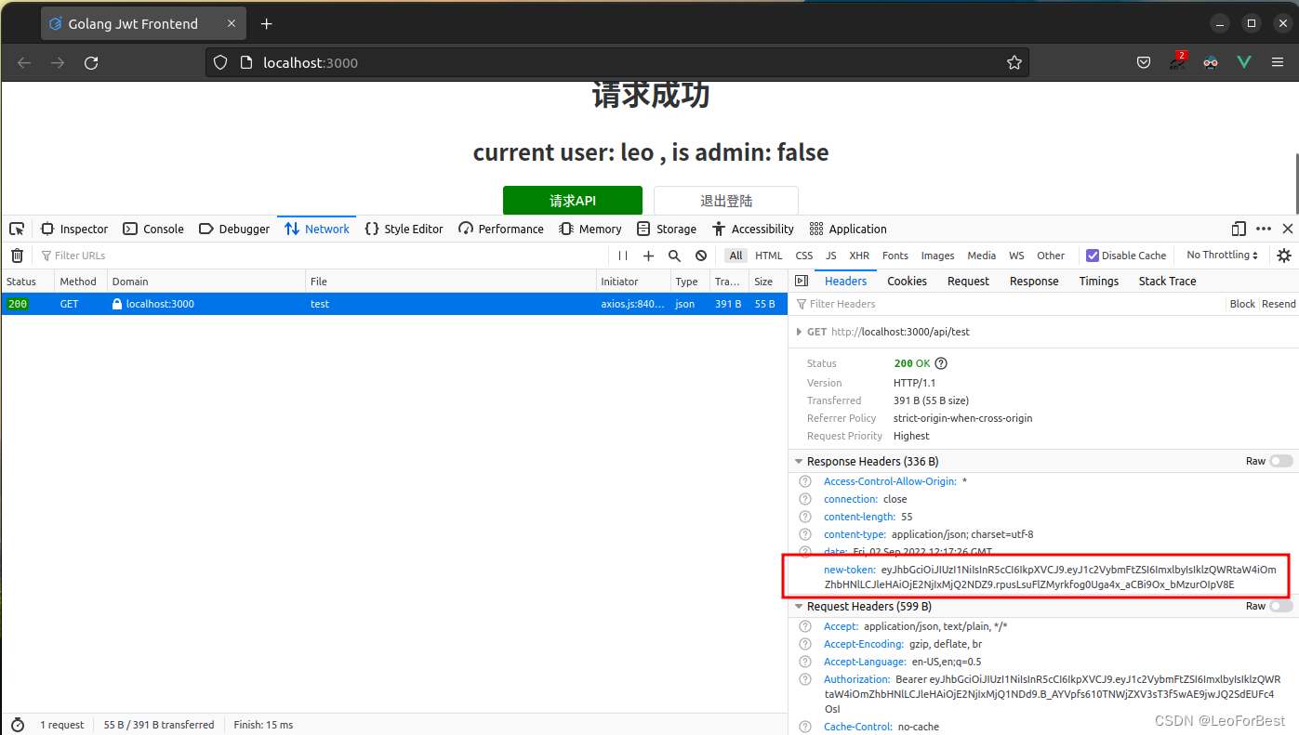Close the Golang Jwt Frontend tab

tap(232, 23)
